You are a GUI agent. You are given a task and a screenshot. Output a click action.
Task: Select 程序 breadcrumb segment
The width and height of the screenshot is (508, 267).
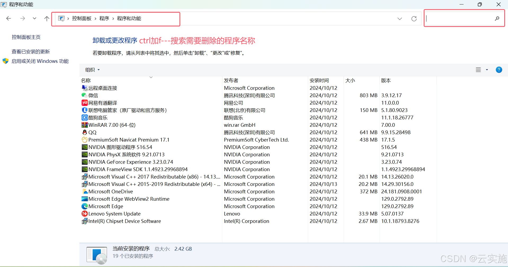pos(104,18)
